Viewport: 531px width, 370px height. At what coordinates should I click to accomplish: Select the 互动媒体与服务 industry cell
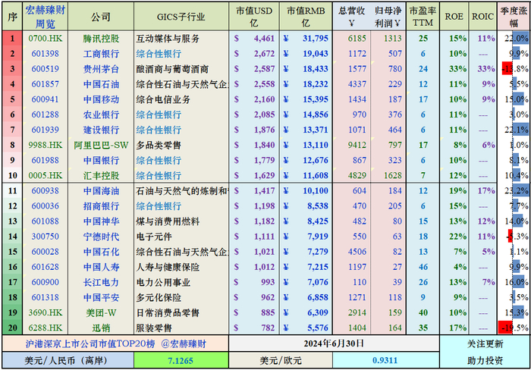point(181,39)
